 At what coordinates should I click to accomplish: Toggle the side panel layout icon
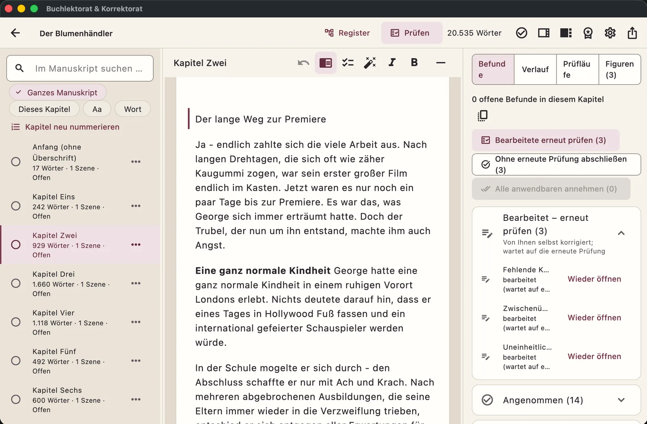pos(544,33)
